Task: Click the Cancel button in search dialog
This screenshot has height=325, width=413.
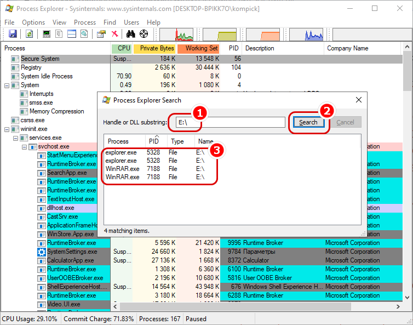Action: tap(345, 122)
